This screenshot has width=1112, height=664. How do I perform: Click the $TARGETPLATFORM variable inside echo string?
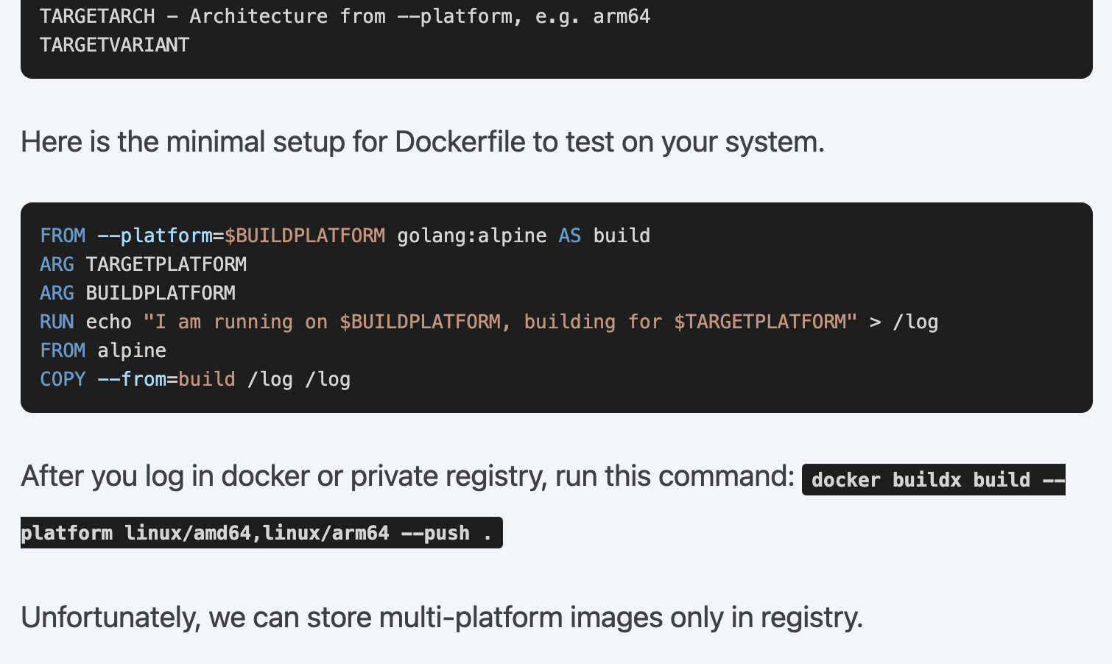760,322
